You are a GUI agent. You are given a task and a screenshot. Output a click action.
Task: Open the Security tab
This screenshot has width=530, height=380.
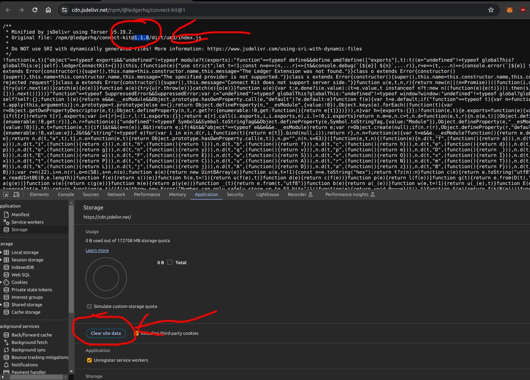(235, 195)
